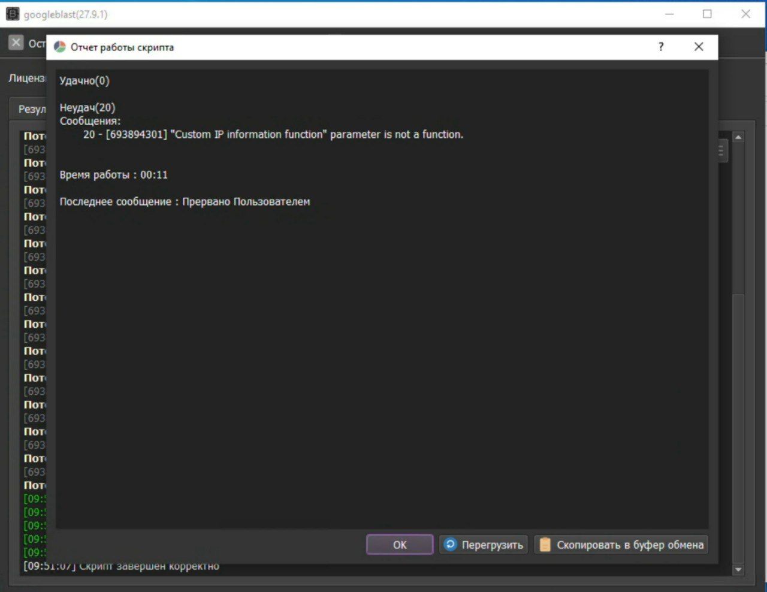Viewport: 767px width, 592px height.
Task: Select the Custom IP information function error line
Action: (x=273, y=135)
